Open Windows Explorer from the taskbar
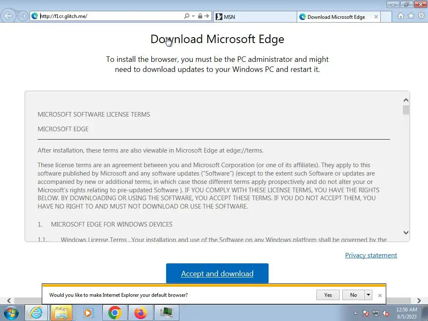The height and width of the screenshot is (321, 428). [61, 313]
